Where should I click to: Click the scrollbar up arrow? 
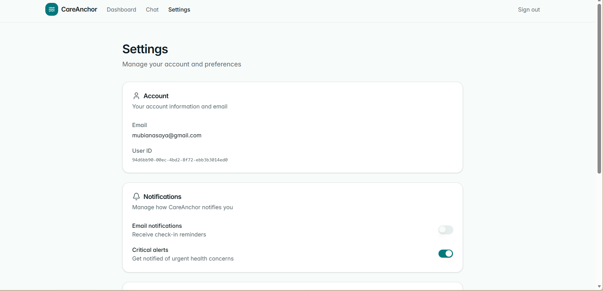click(x=599, y=1)
